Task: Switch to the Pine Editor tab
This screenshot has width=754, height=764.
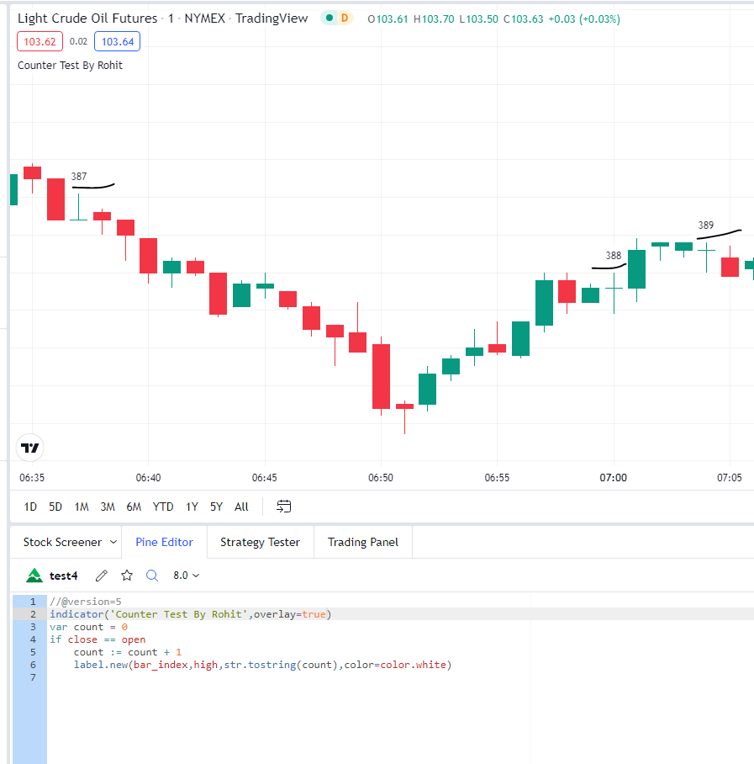Action: click(x=165, y=542)
